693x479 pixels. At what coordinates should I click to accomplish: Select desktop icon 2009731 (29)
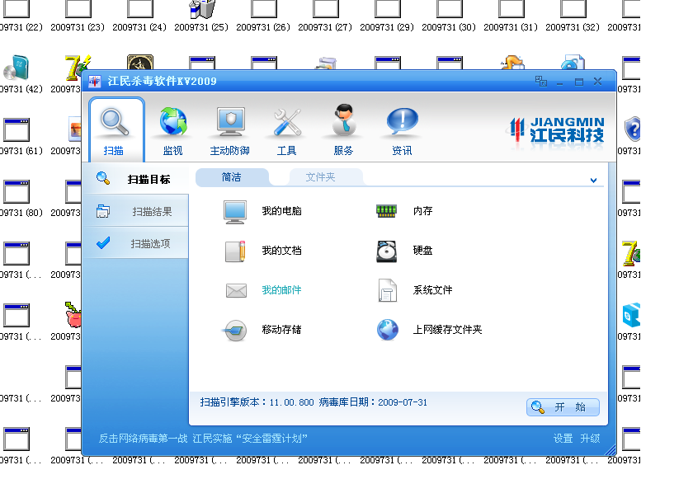coord(387,16)
